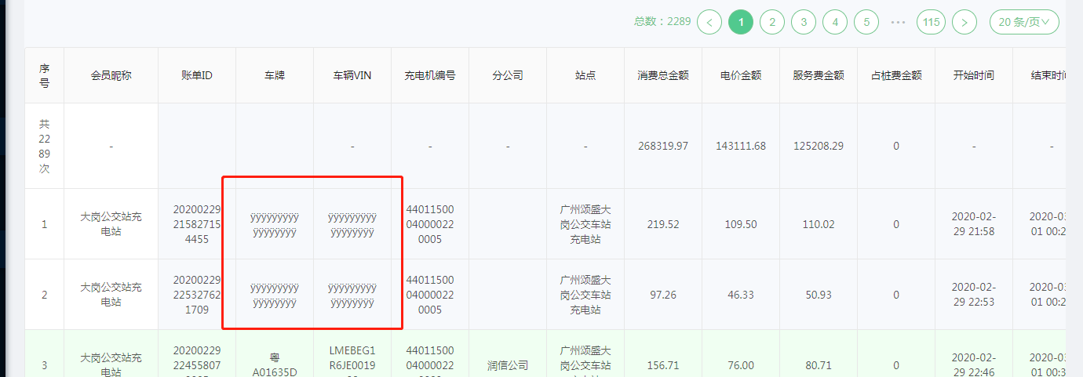Click the 服务费金额 column header

819,75
